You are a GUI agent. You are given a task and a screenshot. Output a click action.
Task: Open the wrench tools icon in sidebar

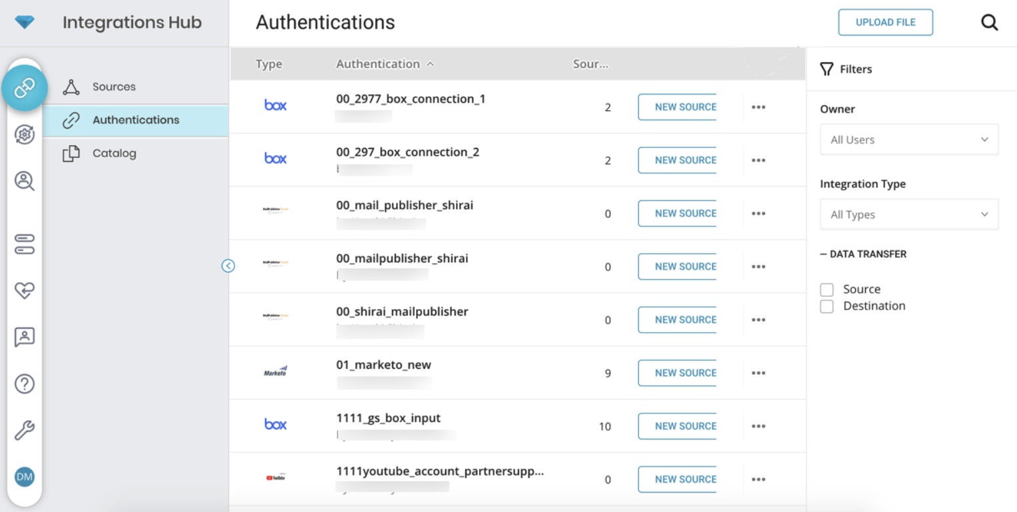pos(25,431)
